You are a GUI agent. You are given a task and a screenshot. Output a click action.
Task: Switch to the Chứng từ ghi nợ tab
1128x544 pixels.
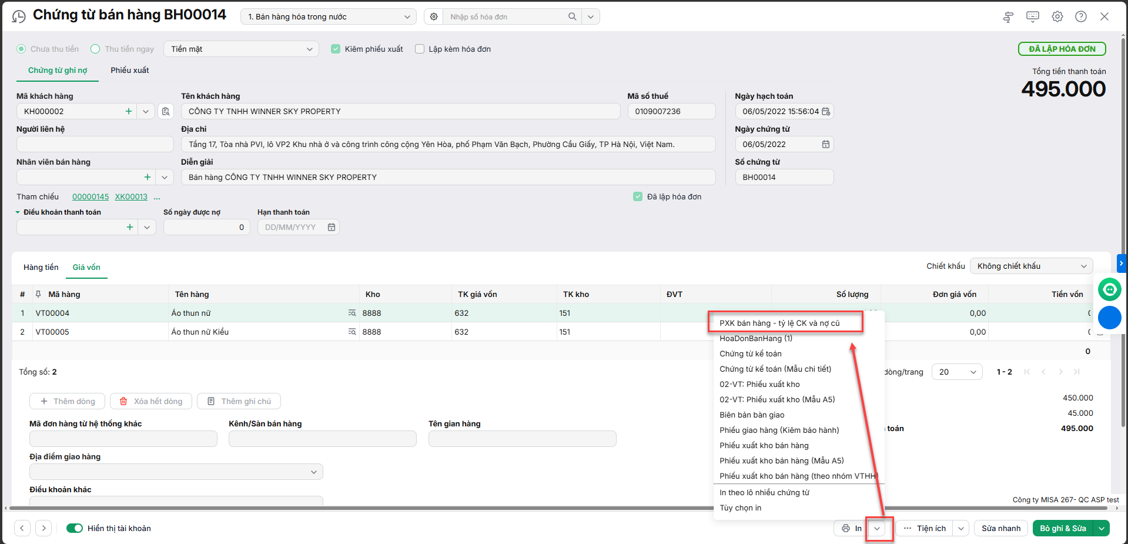tap(58, 70)
